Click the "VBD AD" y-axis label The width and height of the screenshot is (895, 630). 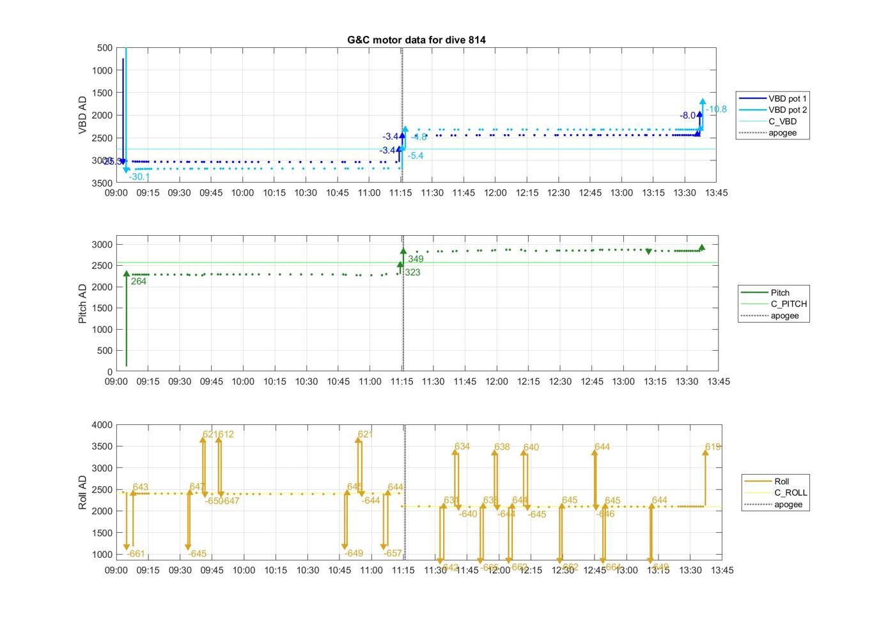point(82,115)
